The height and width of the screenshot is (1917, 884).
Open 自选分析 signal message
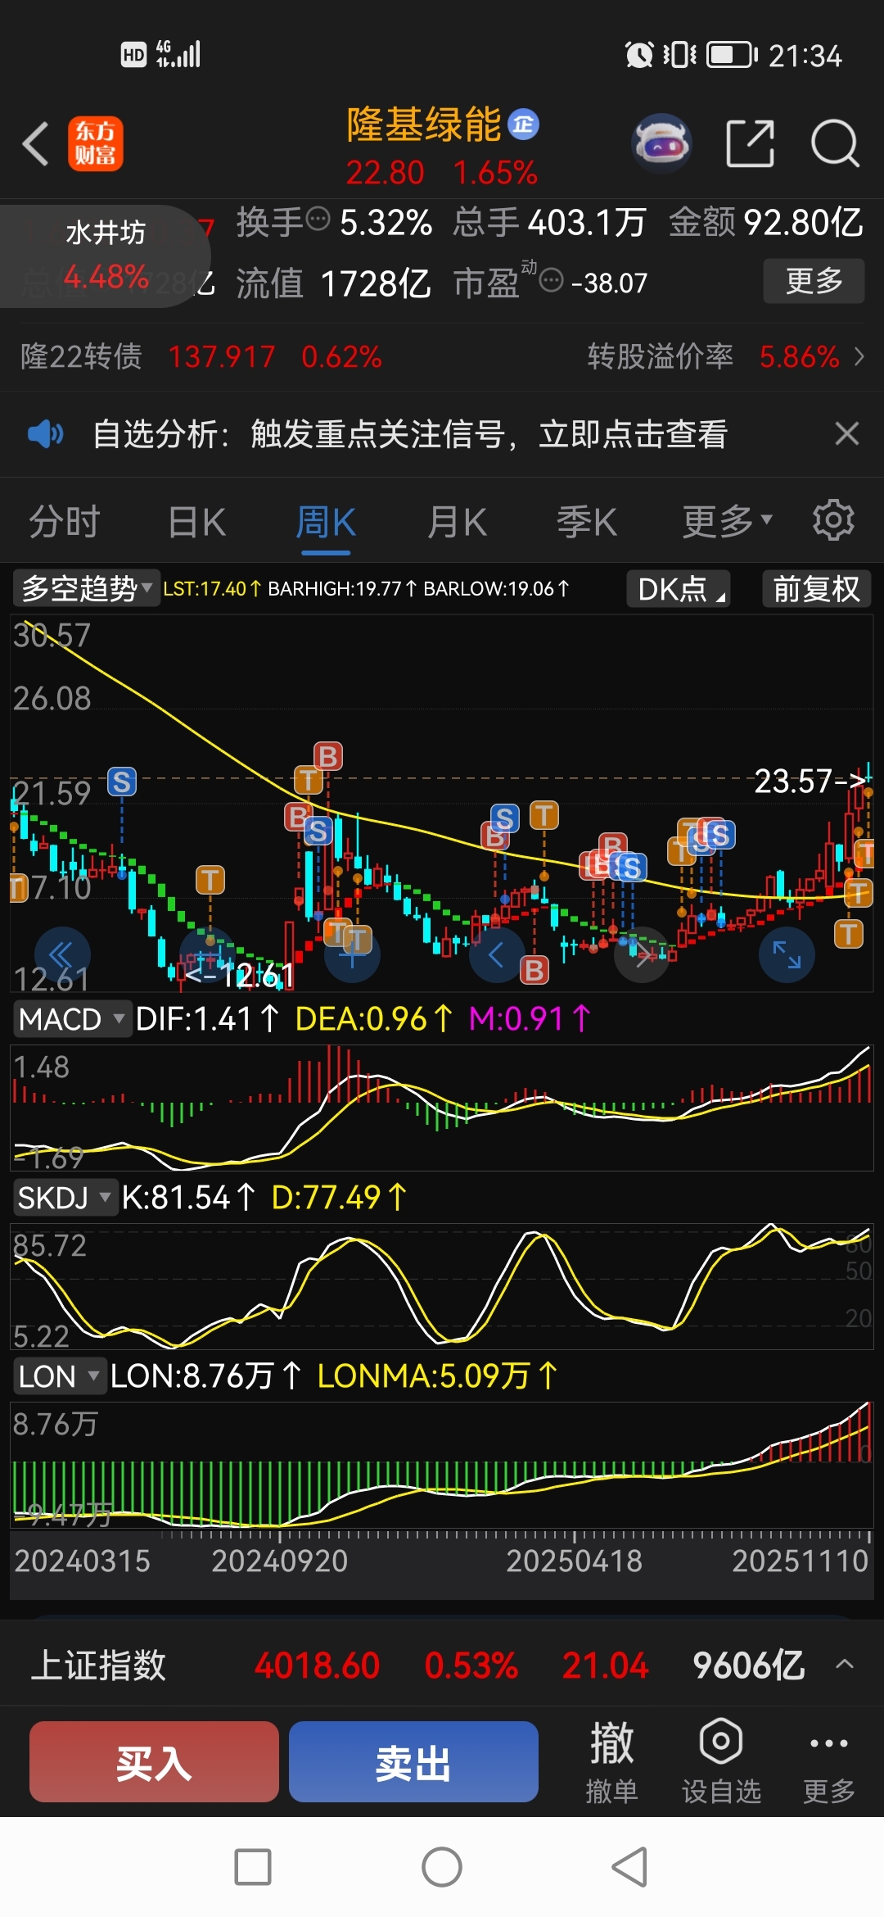coord(410,433)
